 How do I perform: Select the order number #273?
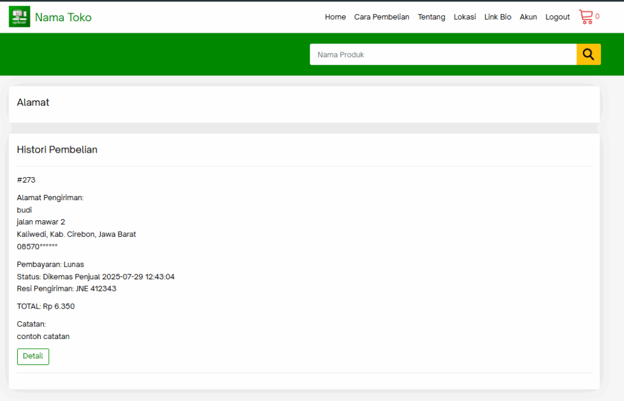(x=26, y=180)
